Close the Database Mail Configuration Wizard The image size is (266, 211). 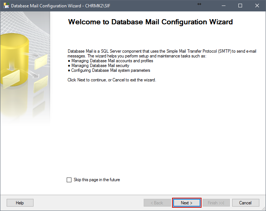257,6
